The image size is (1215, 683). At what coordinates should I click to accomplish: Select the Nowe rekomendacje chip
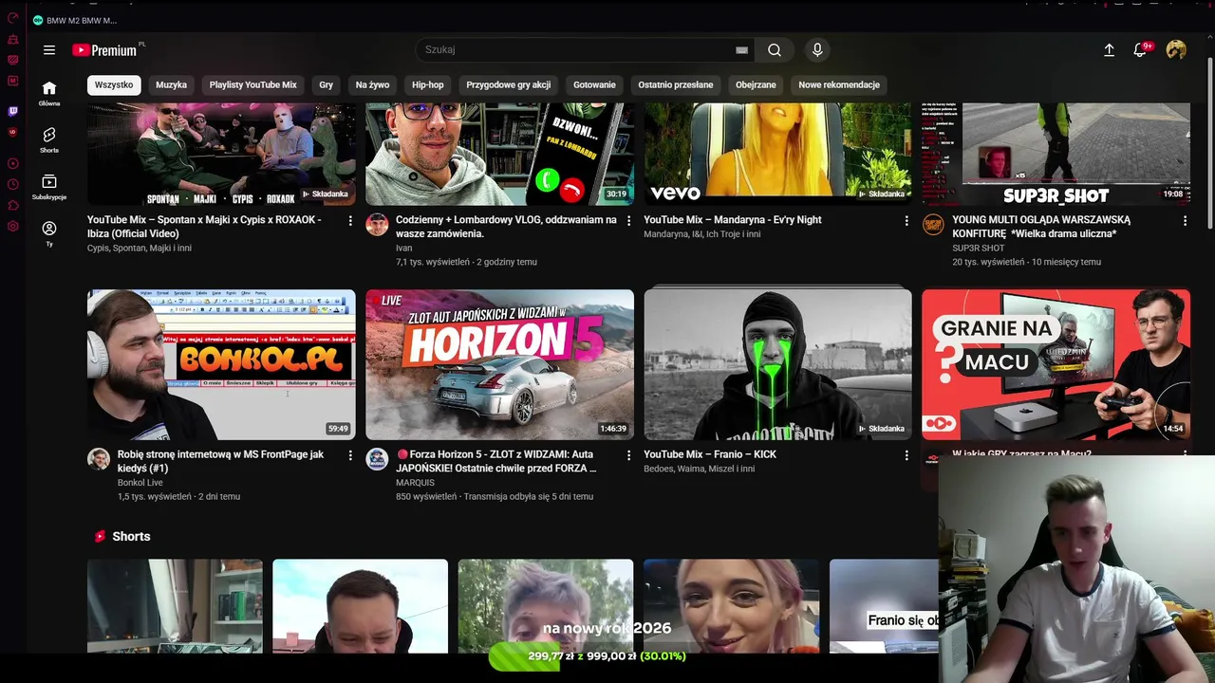(x=839, y=84)
